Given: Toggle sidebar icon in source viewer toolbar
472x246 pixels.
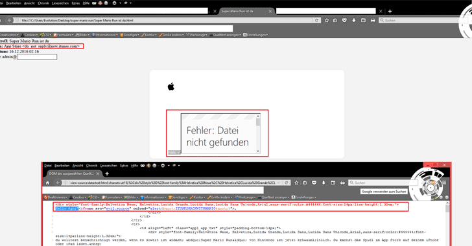Looking at the screenshot, I should coord(333,183).
